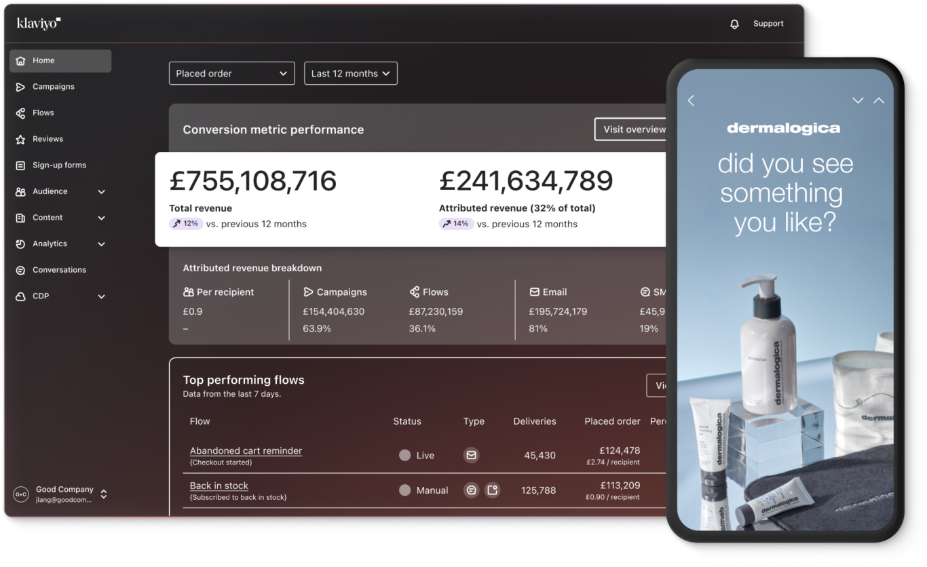Click the dermalogica logo on phone
The height and width of the screenshot is (567, 927).
[x=784, y=128]
